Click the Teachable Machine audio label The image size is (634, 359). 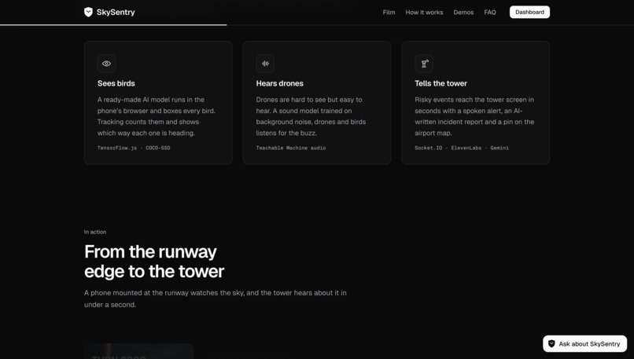coord(291,148)
